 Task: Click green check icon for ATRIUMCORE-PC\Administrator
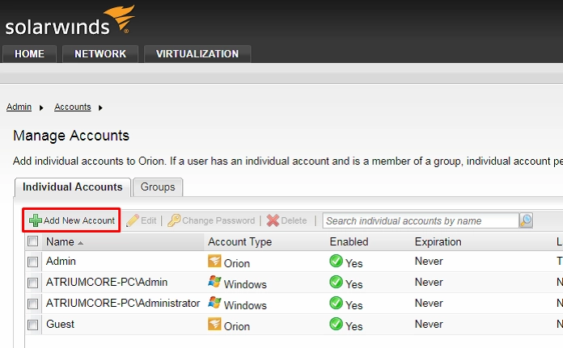click(336, 304)
